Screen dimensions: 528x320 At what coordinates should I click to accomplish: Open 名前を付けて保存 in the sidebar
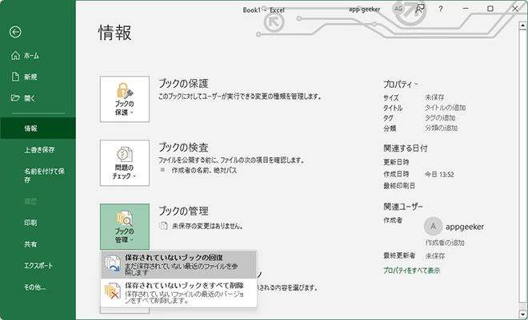[x=38, y=175]
